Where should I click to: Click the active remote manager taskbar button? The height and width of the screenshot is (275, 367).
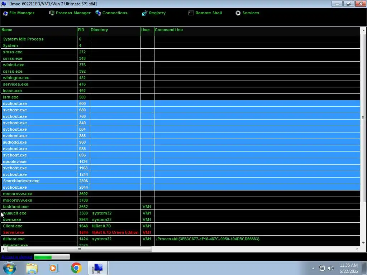[98, 268]
